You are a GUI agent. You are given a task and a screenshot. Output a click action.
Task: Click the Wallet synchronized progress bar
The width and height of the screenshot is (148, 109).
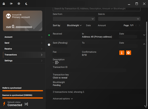pyautogui.click(x=23, y=91)
